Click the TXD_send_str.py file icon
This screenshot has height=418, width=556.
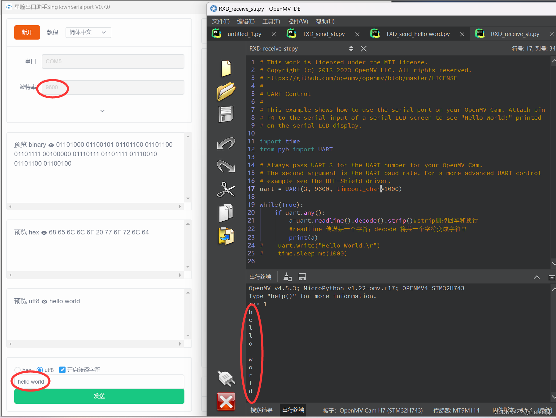292,33
